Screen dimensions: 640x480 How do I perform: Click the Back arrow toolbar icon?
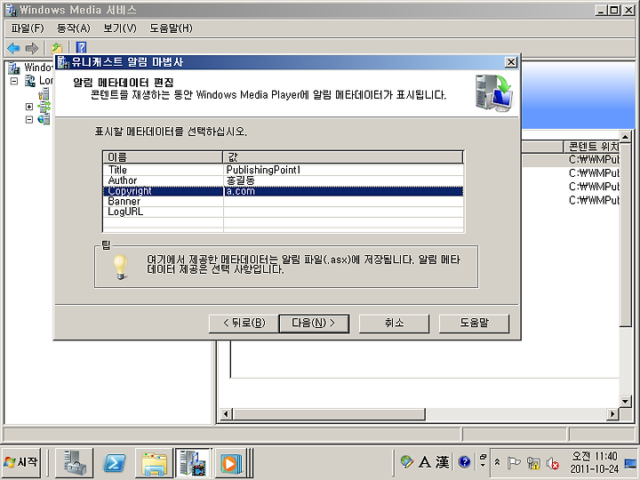tap(14, 48)
